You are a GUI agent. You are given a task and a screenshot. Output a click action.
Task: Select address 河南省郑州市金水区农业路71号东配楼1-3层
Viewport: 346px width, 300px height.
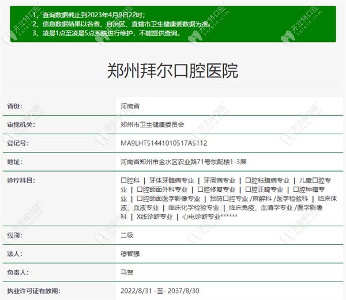183,162
